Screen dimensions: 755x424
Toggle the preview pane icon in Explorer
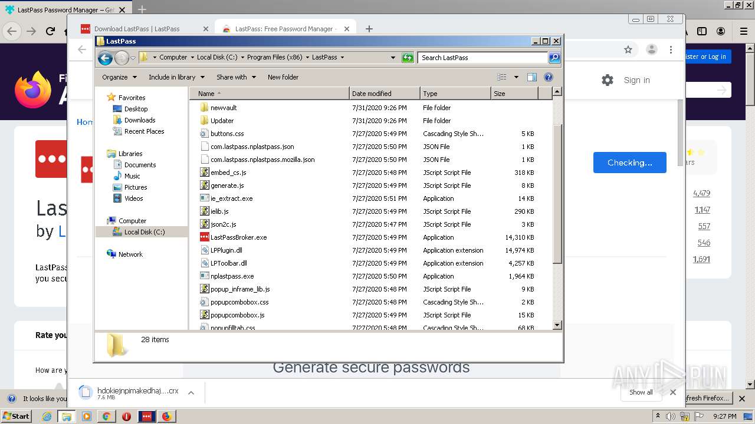tap(531, 77)
